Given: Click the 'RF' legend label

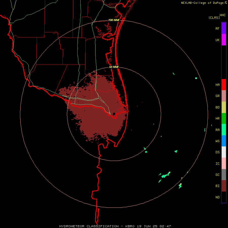Looking at the screenshot, I should 217,28.
